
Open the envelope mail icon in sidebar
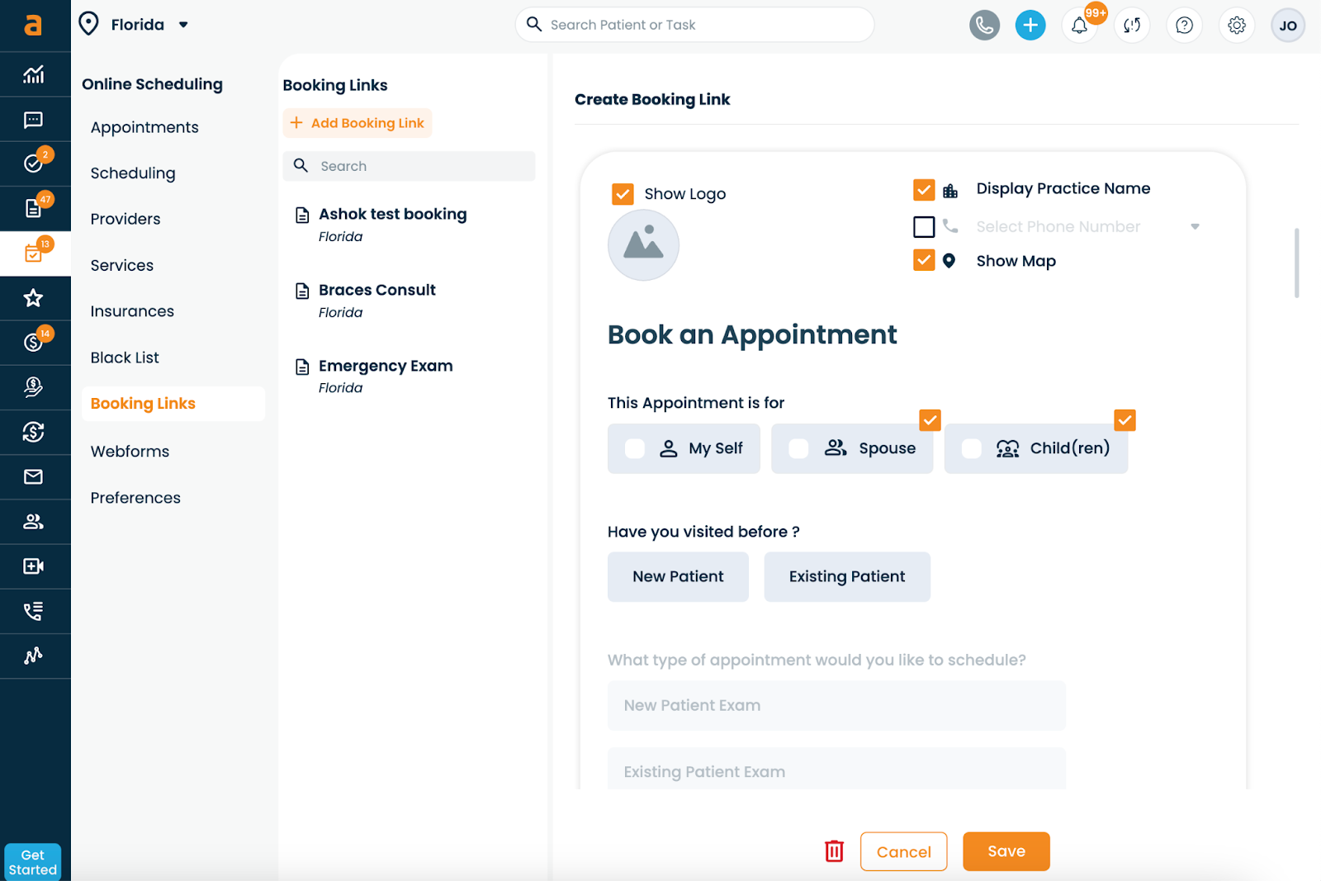tap(33, 476)
